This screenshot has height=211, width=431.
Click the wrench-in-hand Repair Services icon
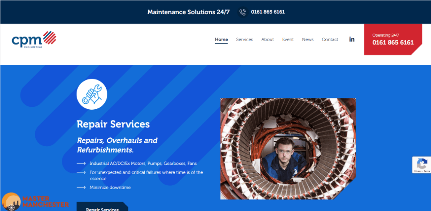92,94
